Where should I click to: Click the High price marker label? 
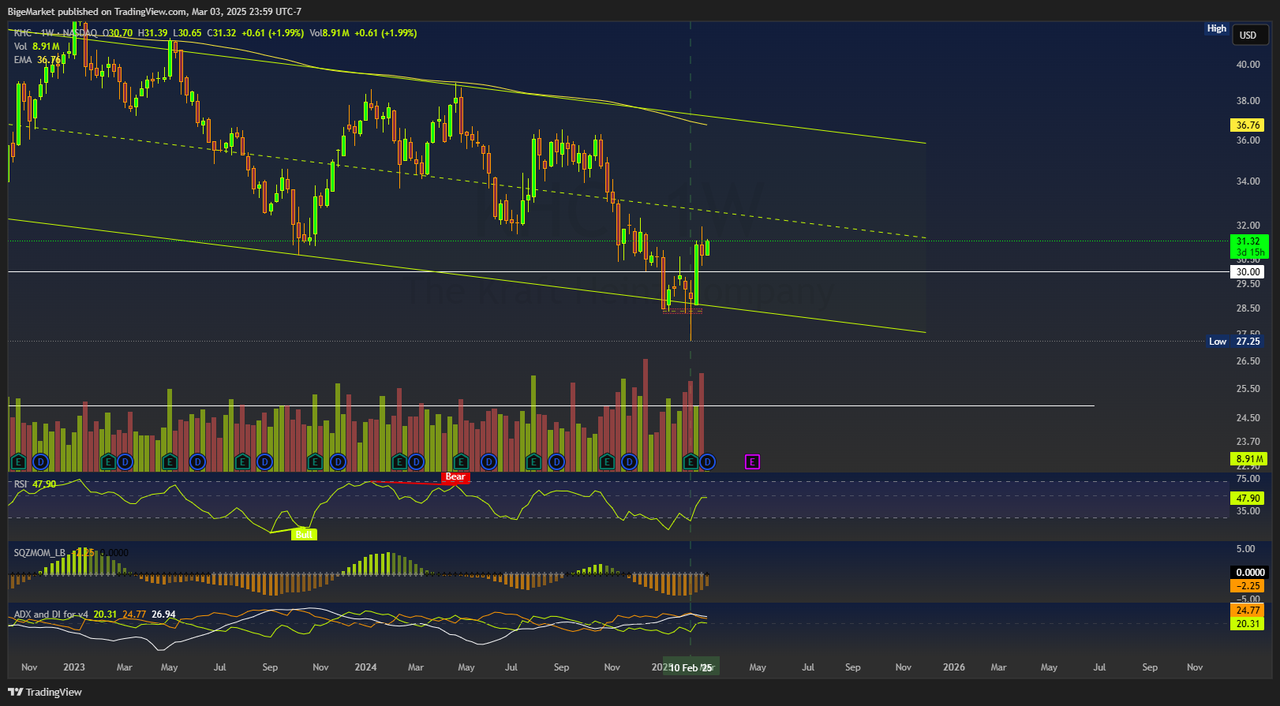pos(1216,28)
